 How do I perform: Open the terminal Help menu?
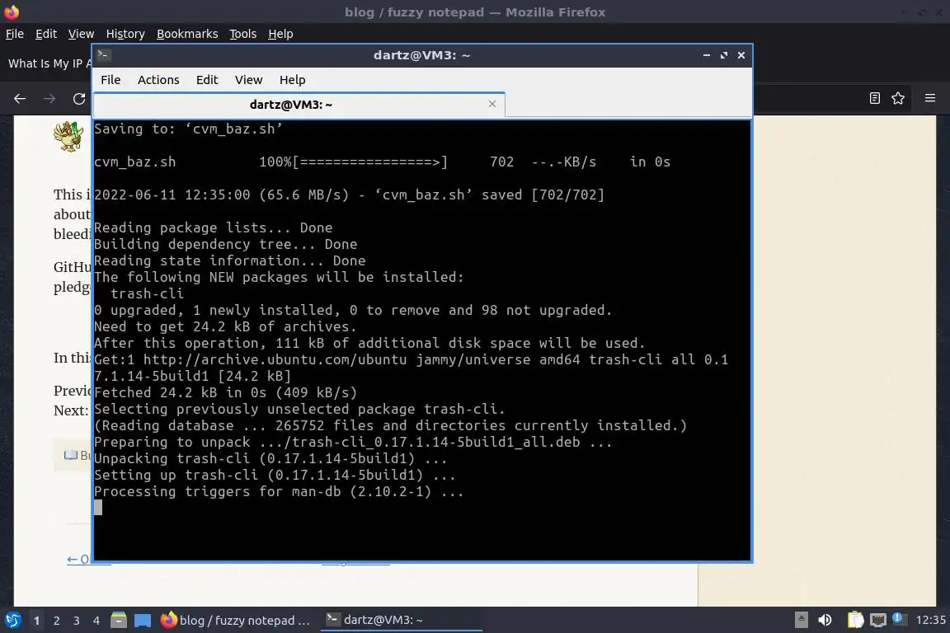point(292,80)
